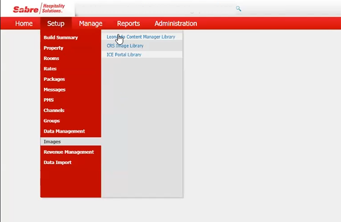Open the Setup menu
Viewport: 341px width, 222px height.
coord(56,23)
